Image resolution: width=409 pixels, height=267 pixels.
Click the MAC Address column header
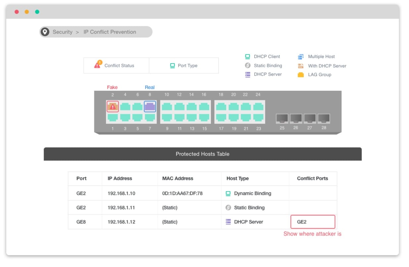[178, 178]
